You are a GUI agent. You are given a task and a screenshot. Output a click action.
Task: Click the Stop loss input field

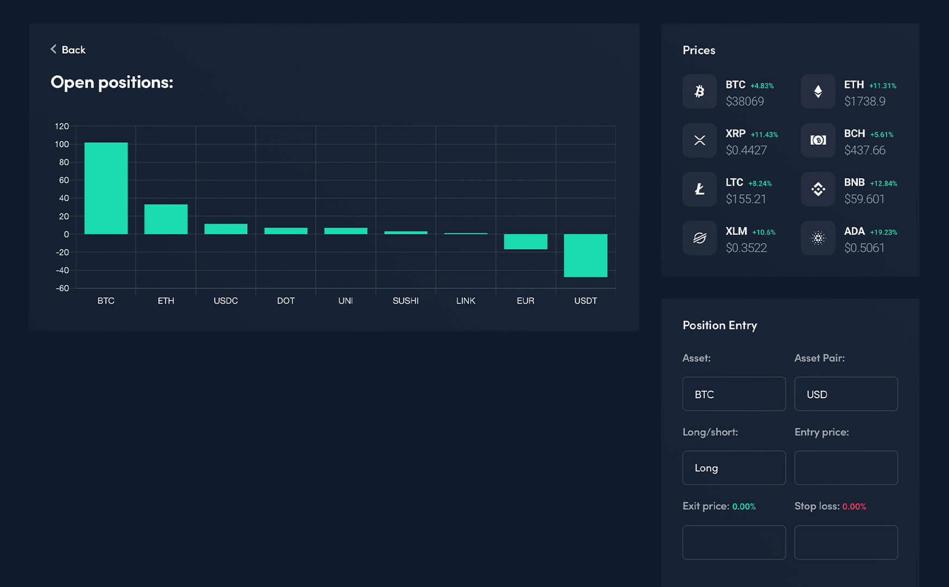845,542
